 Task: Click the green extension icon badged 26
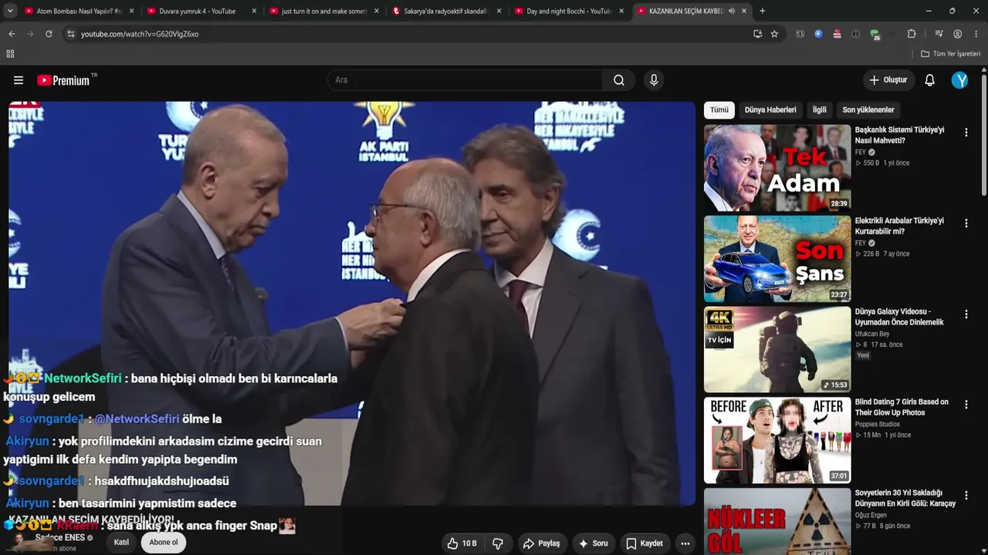875,35
